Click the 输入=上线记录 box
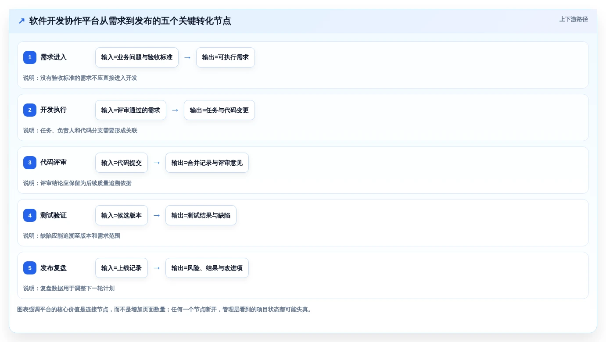 point(122,268)
